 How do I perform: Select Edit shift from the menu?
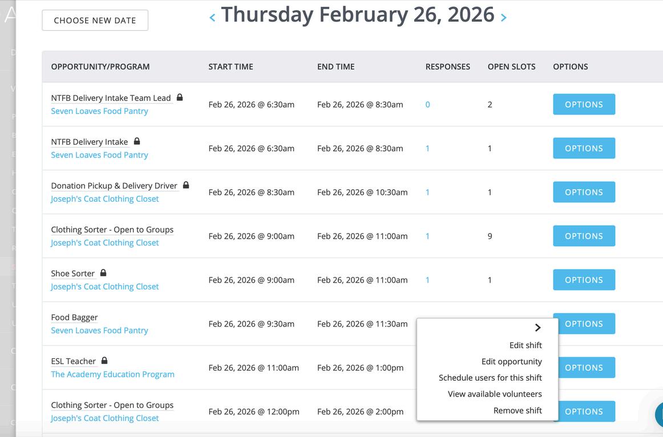525,345
